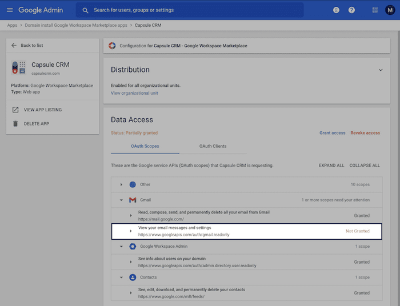The height and width of the screenshot is (306, 400).
Task: Click 'Enabled for all organizational units.' text
Action: [145, 86]
